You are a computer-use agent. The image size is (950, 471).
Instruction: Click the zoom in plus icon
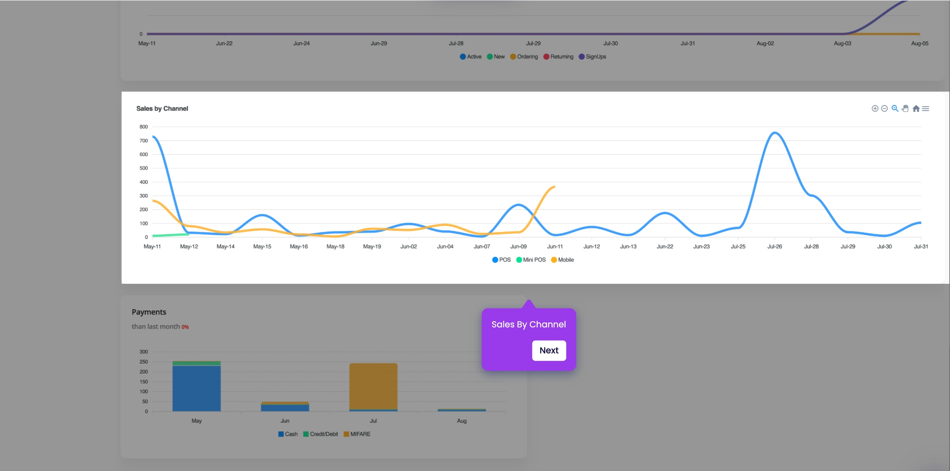click(875, 108)
